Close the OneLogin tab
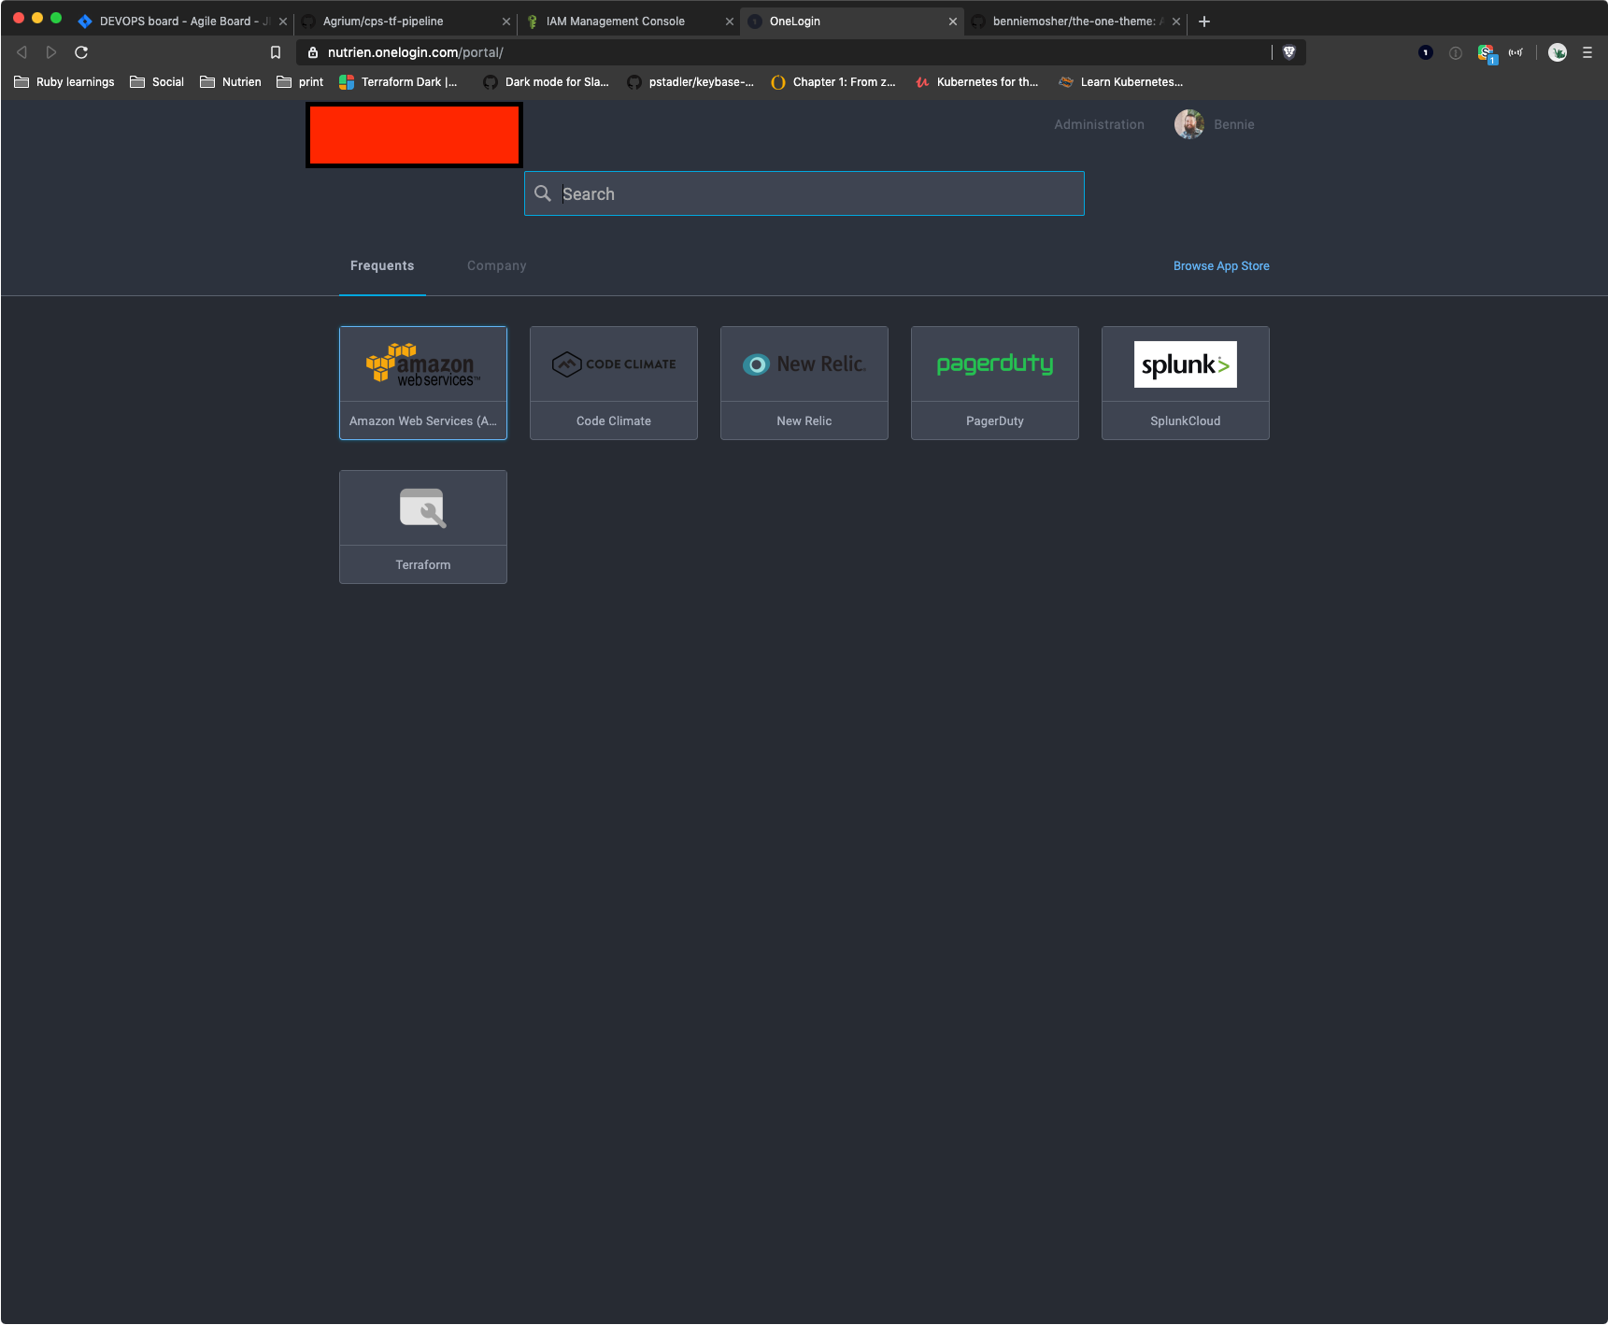This screenshot has height=1325, width=1608. [x=953, y=21]
